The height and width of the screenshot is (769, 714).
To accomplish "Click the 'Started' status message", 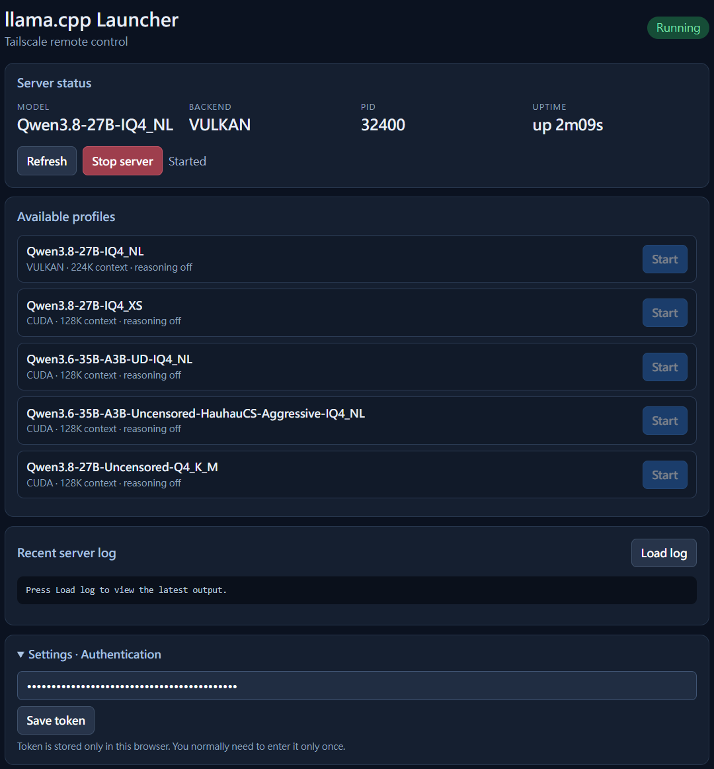I will tap(187, 161).
